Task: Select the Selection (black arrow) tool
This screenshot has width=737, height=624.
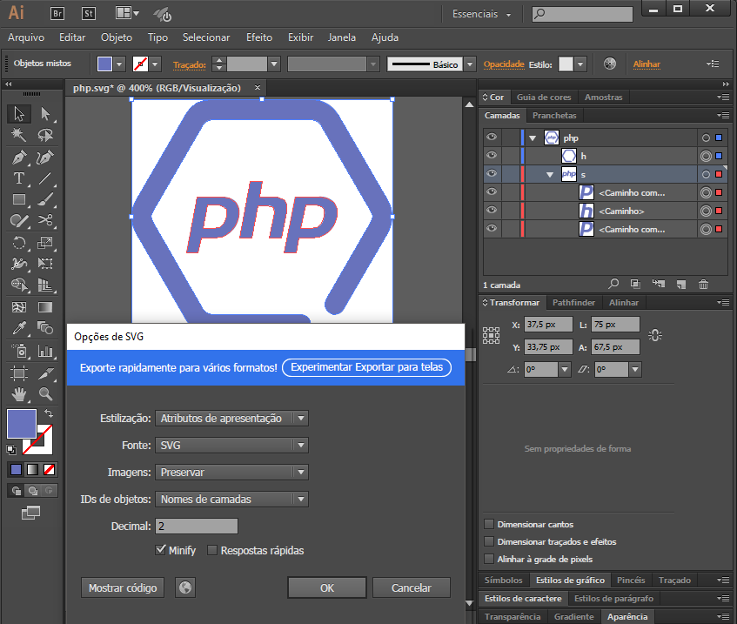Action: 19,114
